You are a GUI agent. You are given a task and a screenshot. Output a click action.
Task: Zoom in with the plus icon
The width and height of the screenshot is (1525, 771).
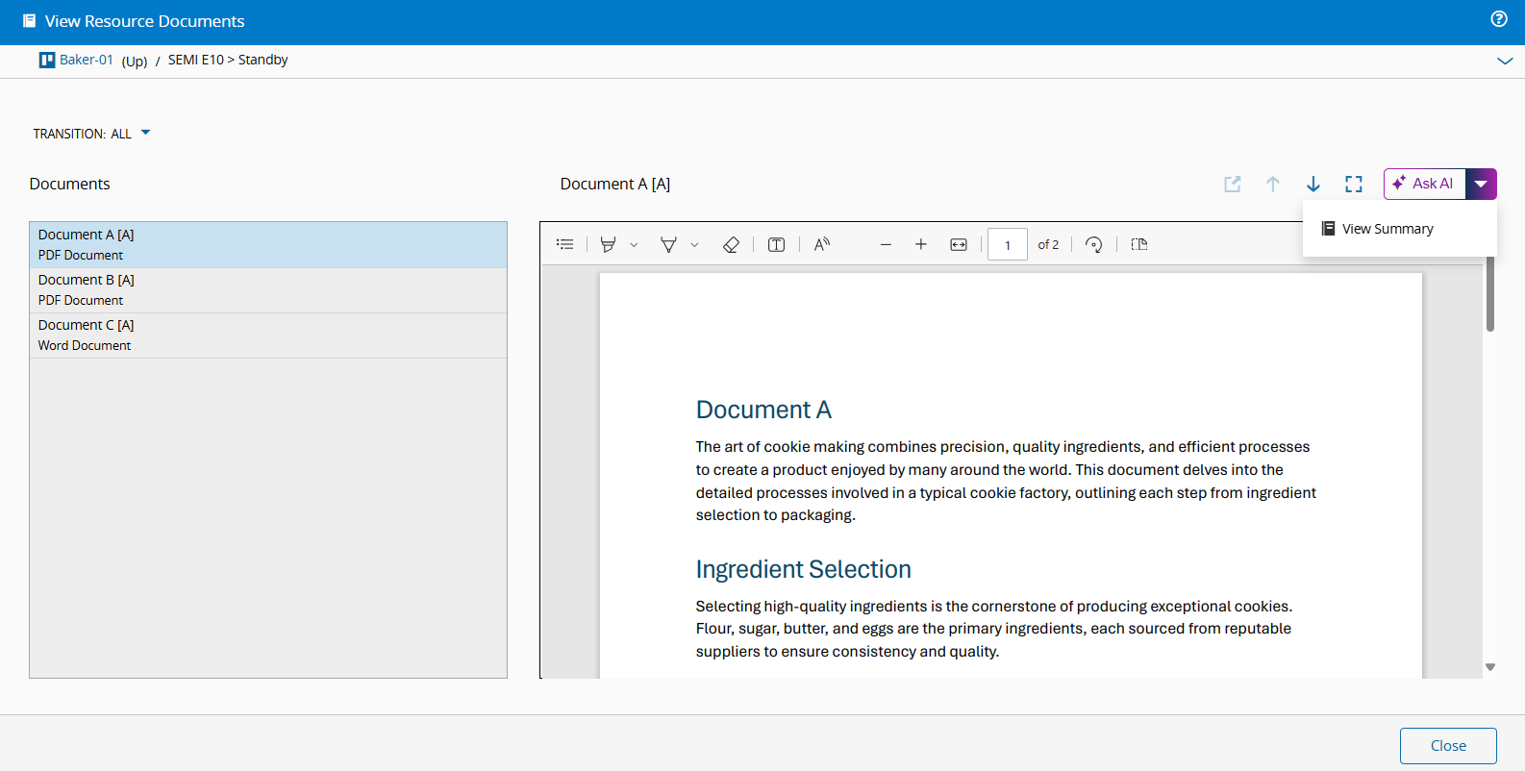click(921, 245)
